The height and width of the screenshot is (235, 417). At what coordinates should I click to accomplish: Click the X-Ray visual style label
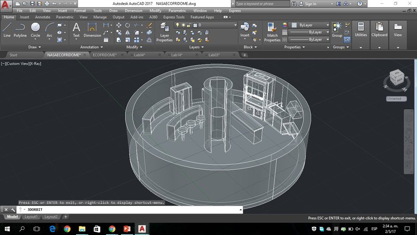tap(35, 64)
